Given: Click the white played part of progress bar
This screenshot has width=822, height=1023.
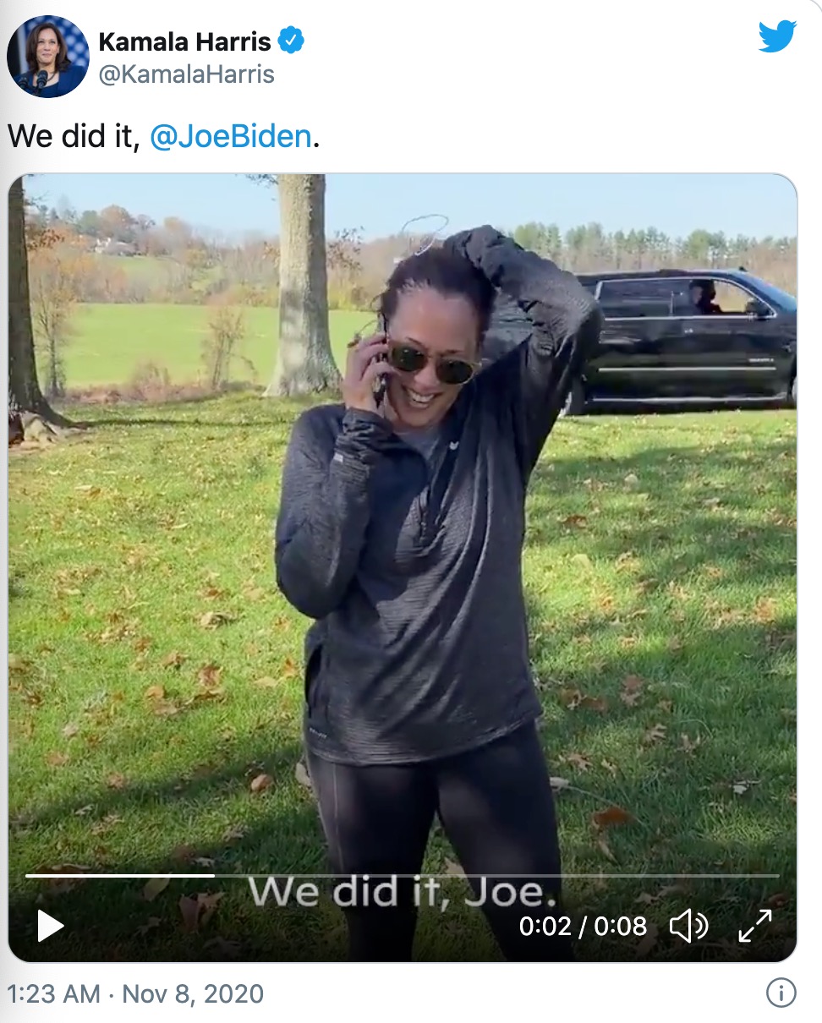Looking at the screenshot, I should click(119, 875).
